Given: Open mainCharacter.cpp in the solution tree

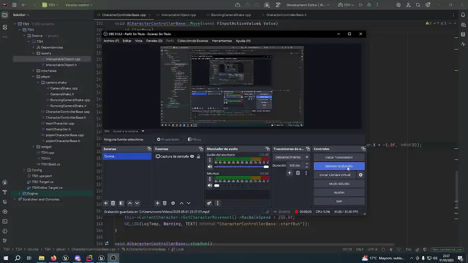Looking at the screenshot, I should [60, 124].
